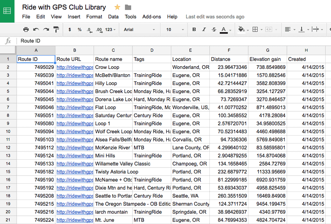Increase decimal places

pyautogui.click(x=99, y=30)
